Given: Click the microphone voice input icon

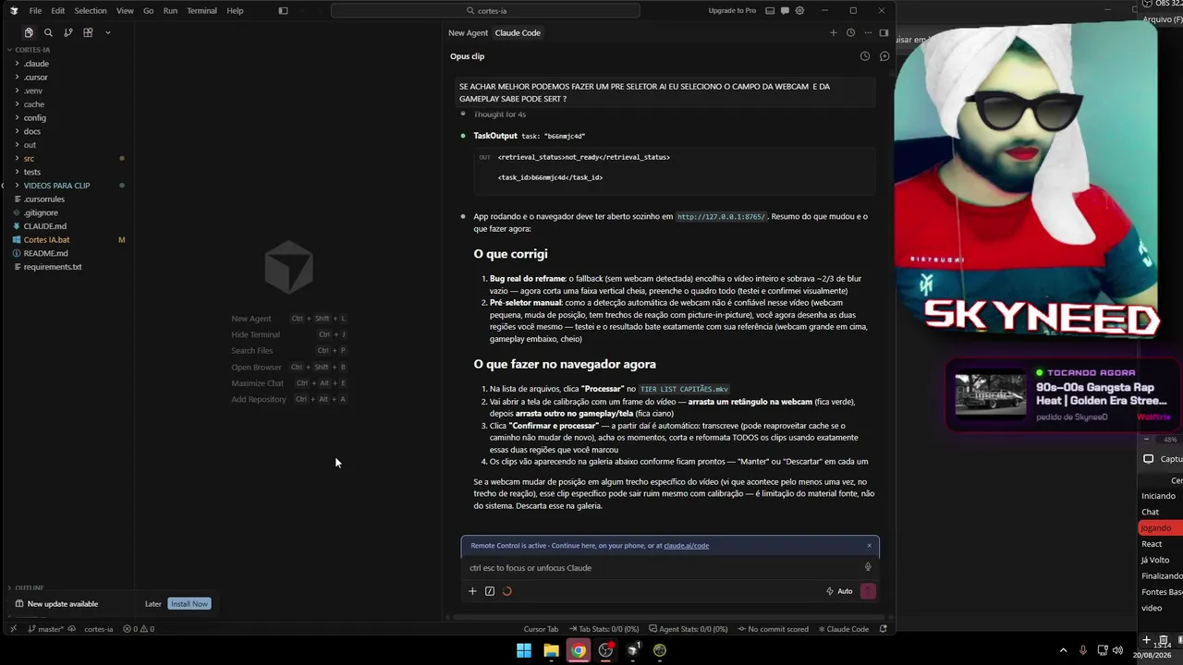Looking at the screenshot, I should (x=868, y=567).
